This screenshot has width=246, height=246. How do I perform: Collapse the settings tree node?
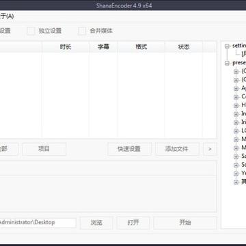[x=227, y=46]
